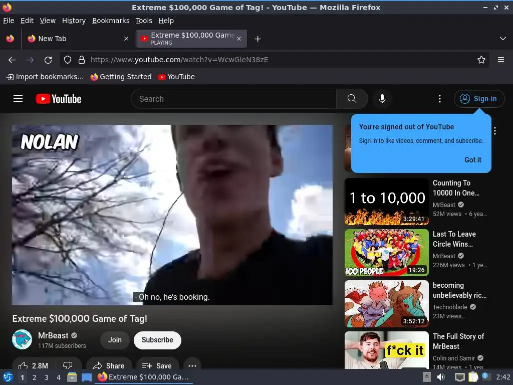513x385 pixels.
Task: Click the Share button
Action: (x=109, y=365)
